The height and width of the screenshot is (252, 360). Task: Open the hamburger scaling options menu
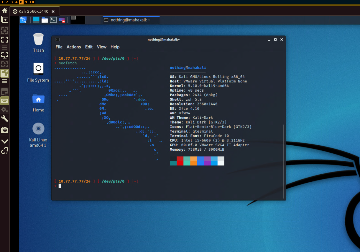(x=5, y=81)
